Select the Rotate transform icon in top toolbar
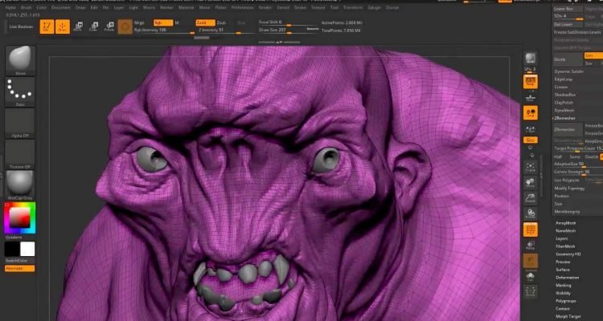Viewport: 603px width, 321px height. 109,26
